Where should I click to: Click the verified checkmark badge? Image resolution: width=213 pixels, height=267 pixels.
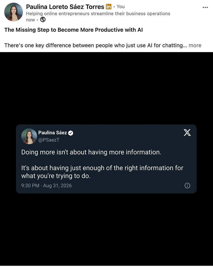tap(71, 133)
